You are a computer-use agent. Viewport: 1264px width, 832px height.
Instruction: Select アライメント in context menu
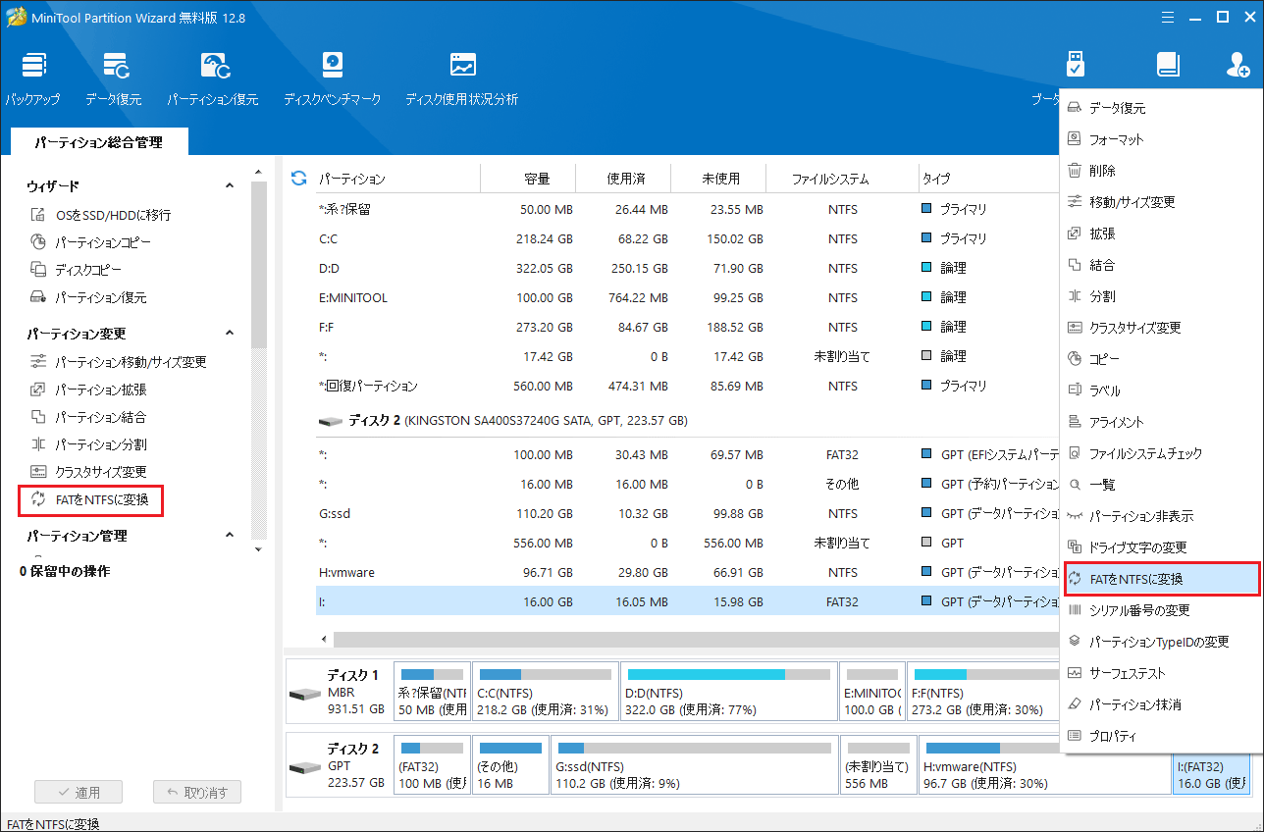click(x=1161, y=422)
